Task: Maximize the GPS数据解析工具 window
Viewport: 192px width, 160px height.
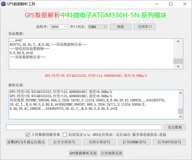Action: [171, 4]
